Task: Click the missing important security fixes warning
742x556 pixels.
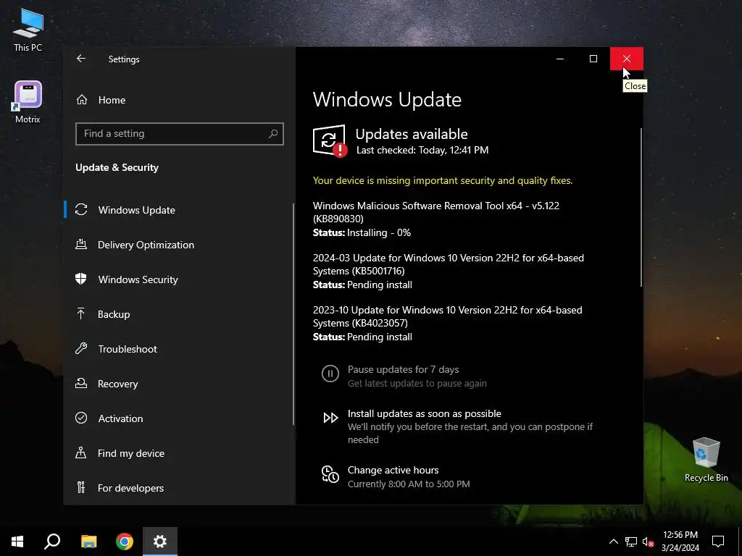Action: click(443, 180)
